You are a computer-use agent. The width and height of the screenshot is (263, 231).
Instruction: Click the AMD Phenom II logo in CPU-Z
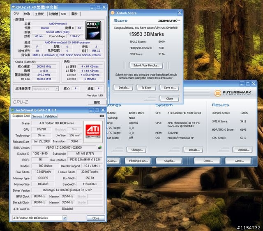(x=93, y=30)
